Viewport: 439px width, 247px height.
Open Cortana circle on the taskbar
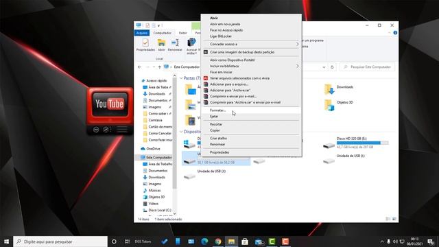point(114,242)
